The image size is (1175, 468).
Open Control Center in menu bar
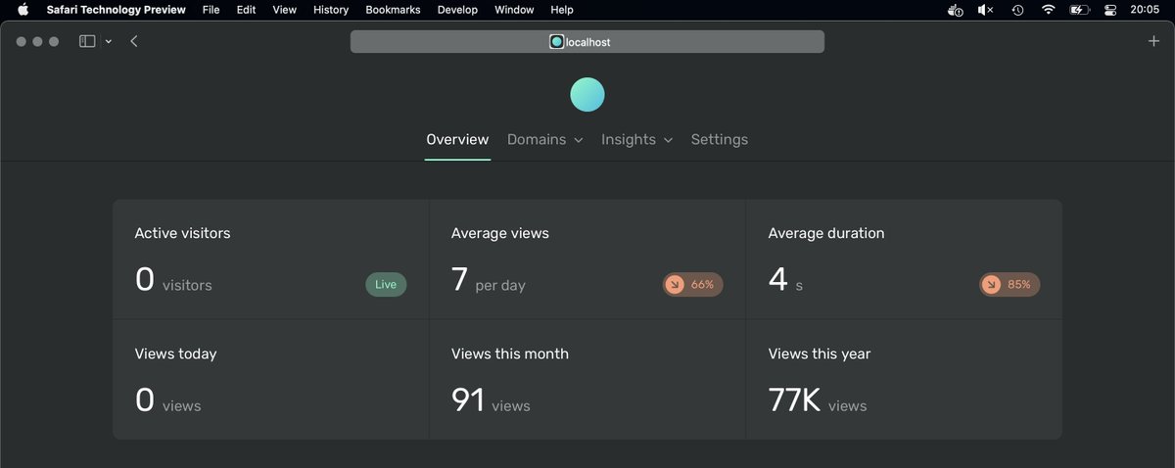(1110, 10)
